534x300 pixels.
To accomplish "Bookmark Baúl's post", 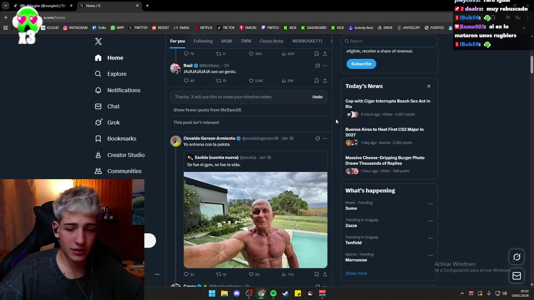I will click(316, 81).
